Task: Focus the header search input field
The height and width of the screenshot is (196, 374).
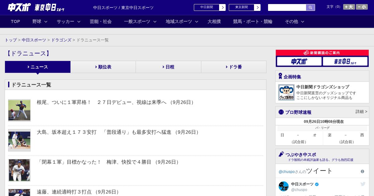Action: (287, 7)
